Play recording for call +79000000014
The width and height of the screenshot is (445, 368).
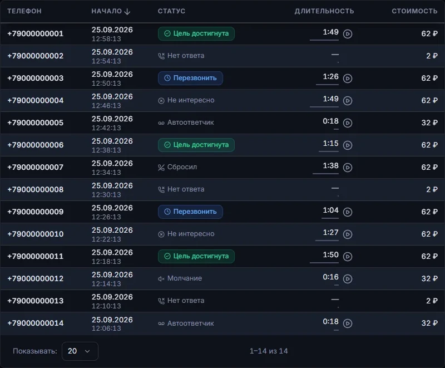point(348,323)
